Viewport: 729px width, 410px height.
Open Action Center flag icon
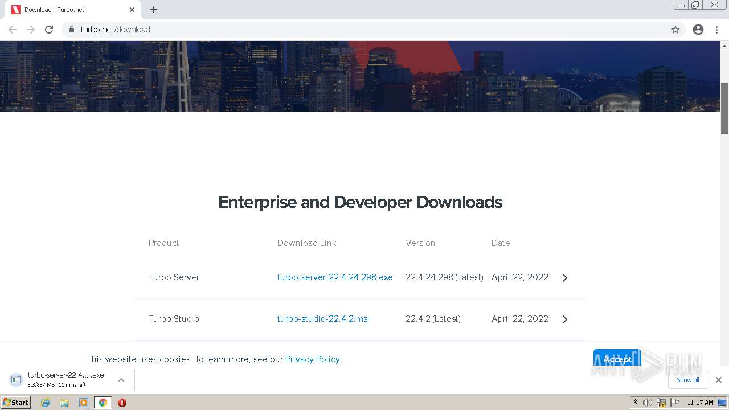point(675,403)
